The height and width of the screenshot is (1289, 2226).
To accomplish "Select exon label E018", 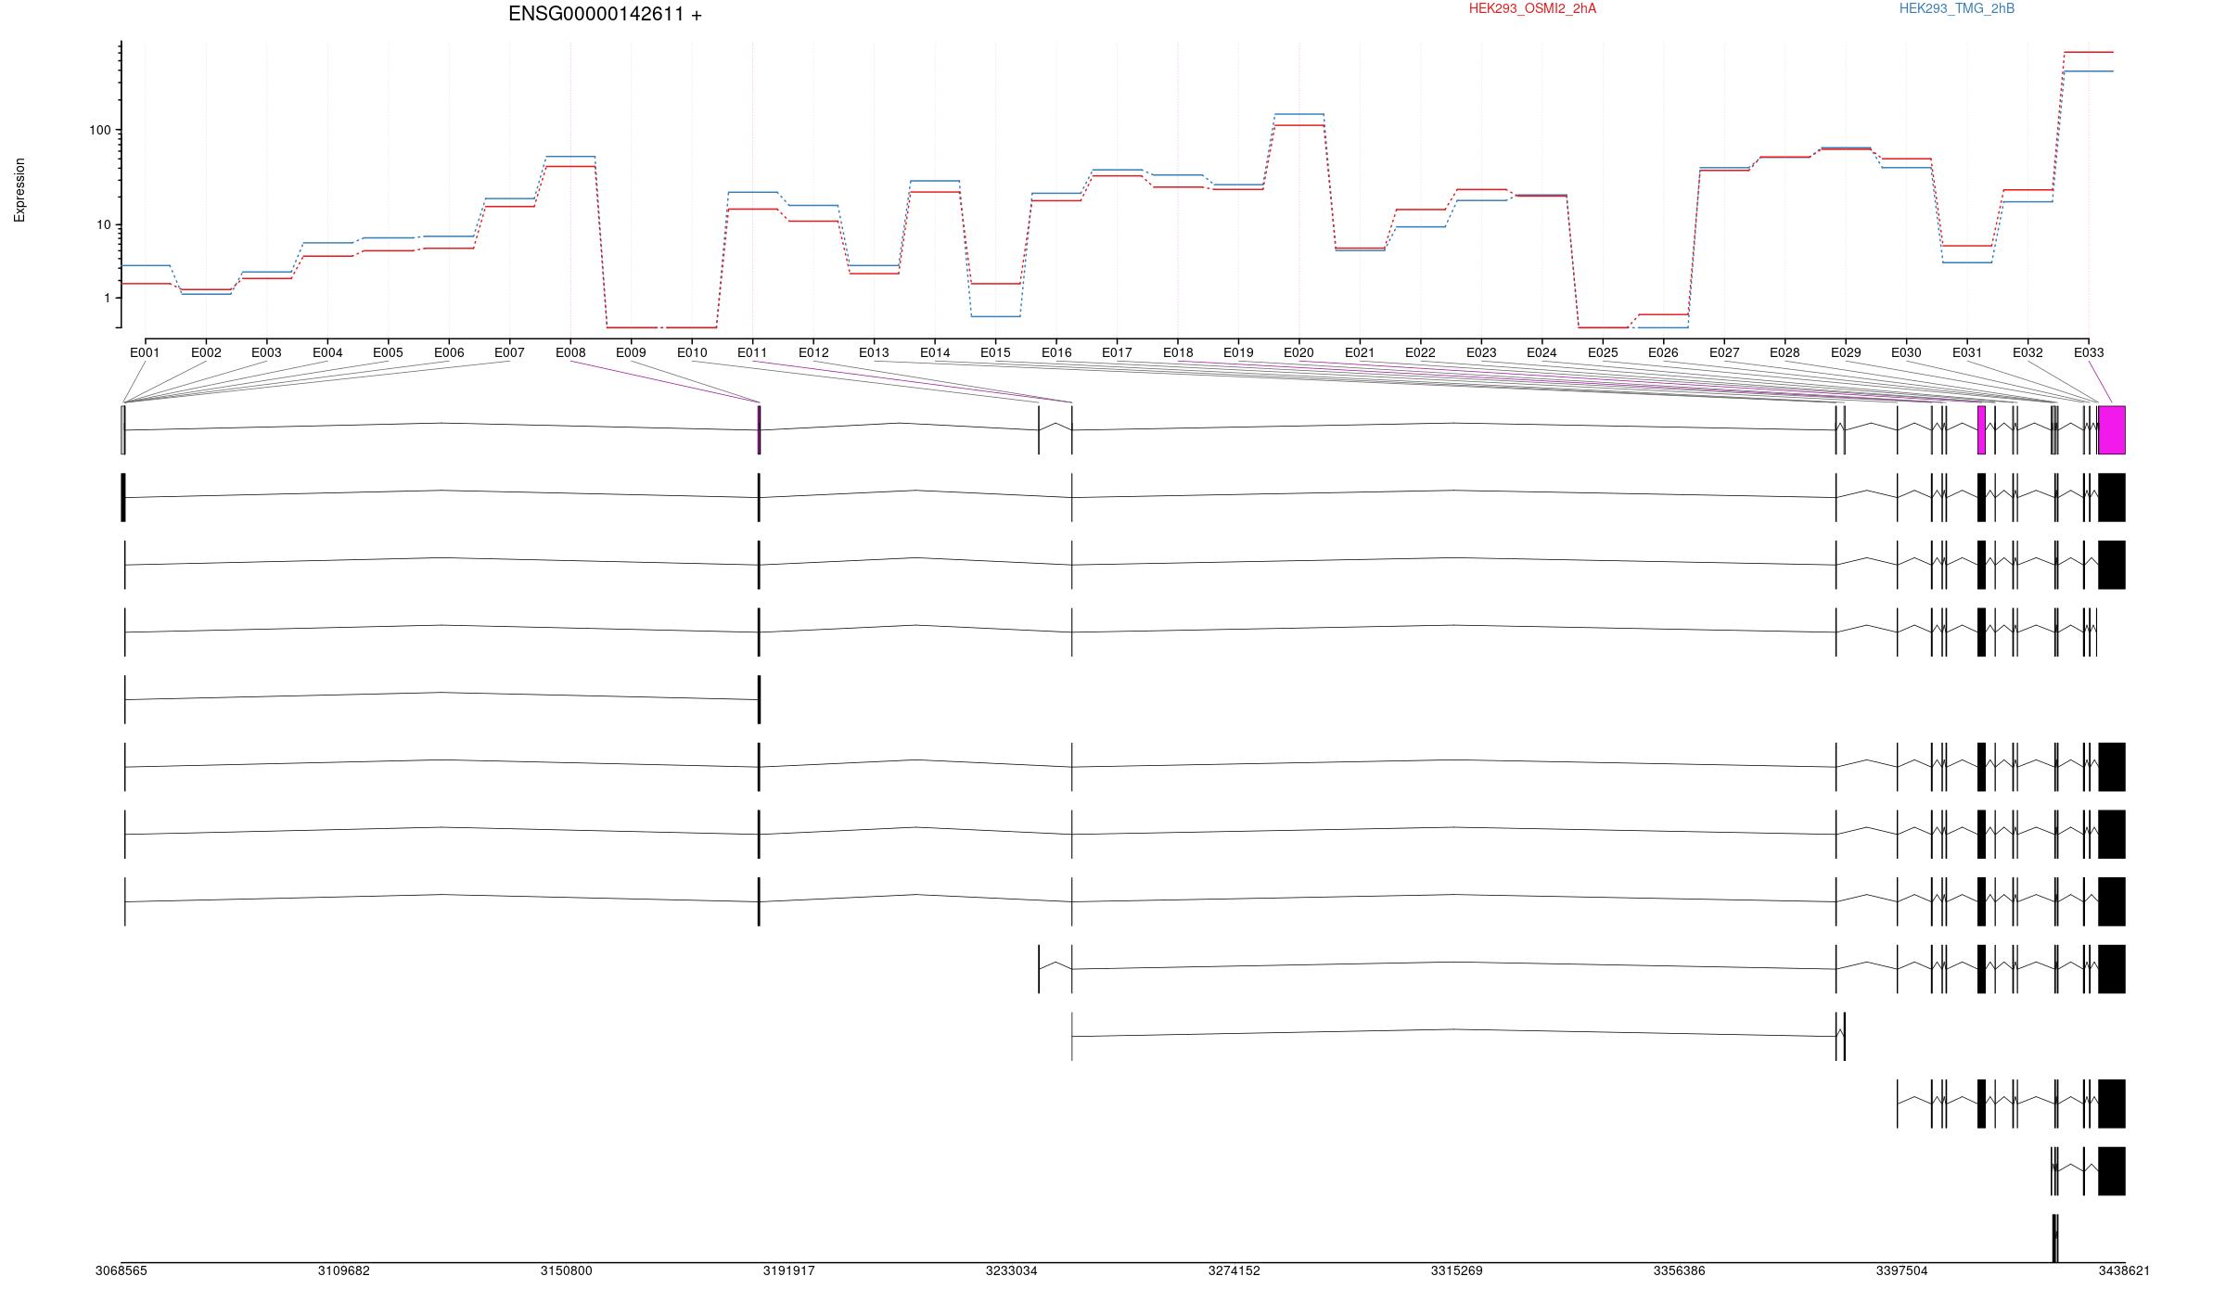I will click(x=1178, y=352).
